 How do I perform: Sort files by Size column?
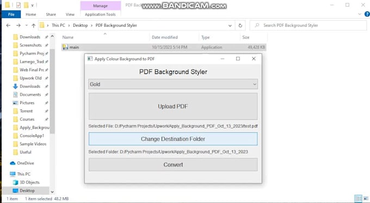point(245,38)
